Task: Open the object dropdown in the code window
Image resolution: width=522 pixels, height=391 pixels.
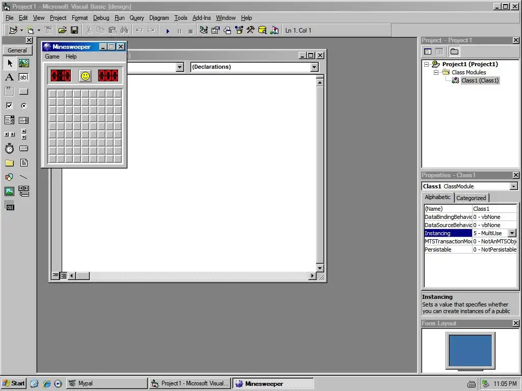Action: [x=180, y=67]
